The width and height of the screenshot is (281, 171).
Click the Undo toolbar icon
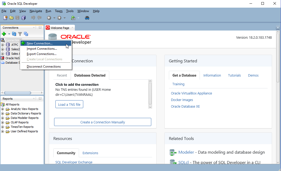point(33,18)
